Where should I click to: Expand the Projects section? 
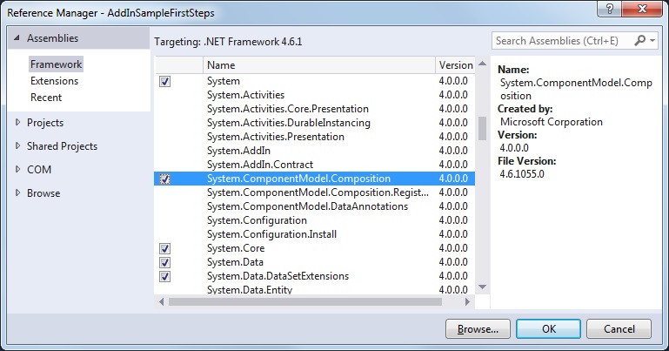(x=17, y=123)
